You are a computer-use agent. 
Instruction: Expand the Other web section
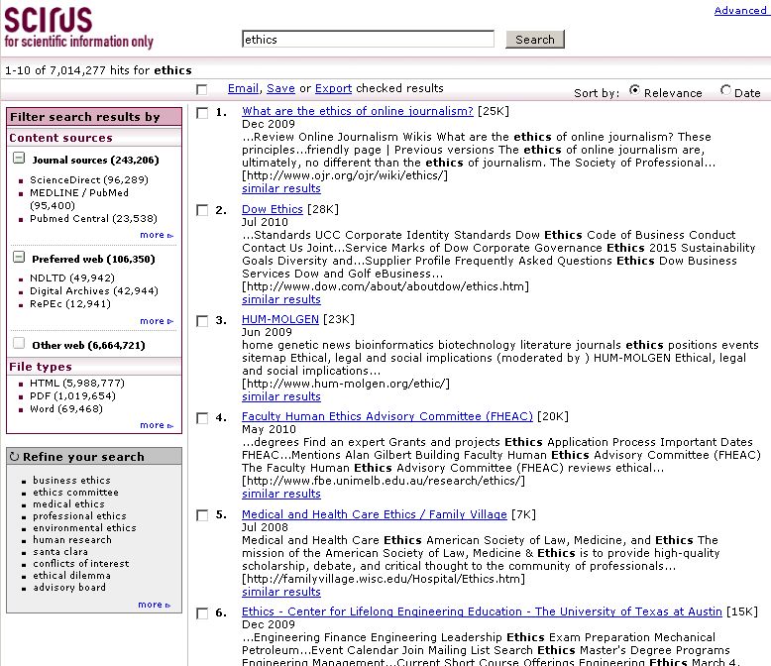click(x=19, y=344)
